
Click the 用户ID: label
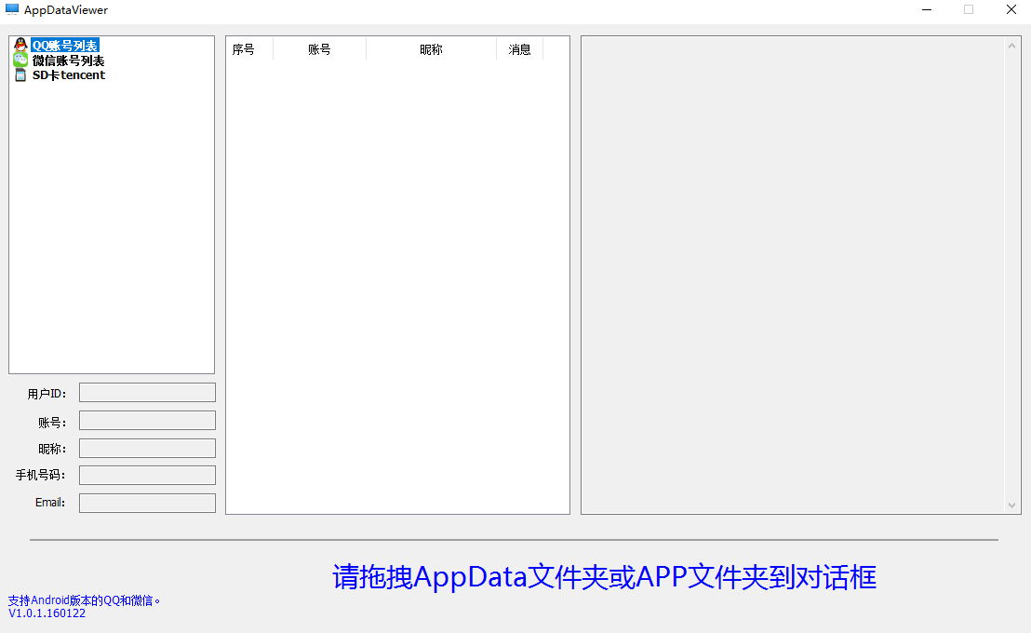pyautogui.click(x=47, y=394)
